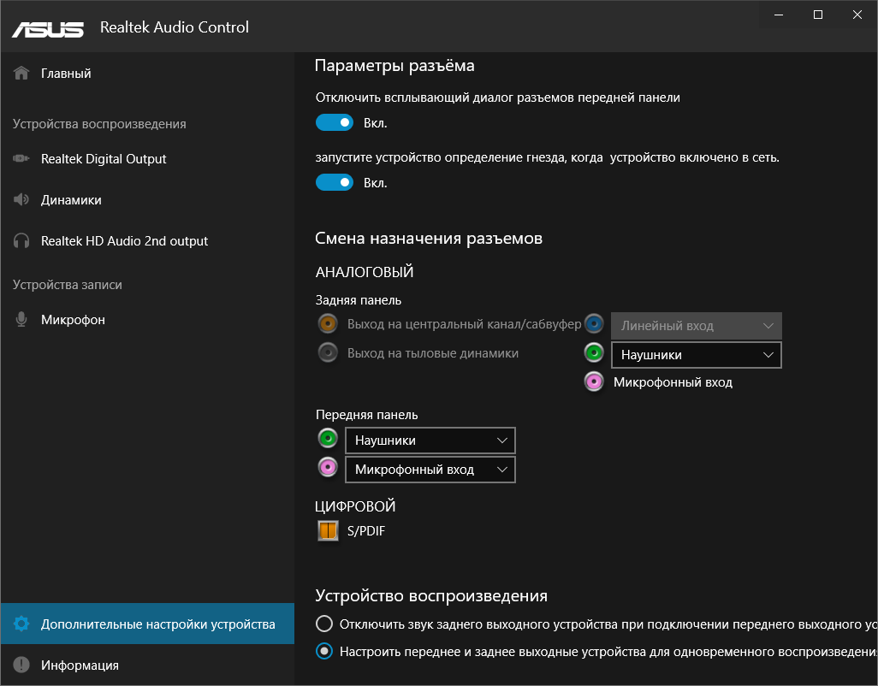This screenshot has width=878, height=686.
Task: Click the Выход на тыловые динамики label
Action: tap(433, 353)
